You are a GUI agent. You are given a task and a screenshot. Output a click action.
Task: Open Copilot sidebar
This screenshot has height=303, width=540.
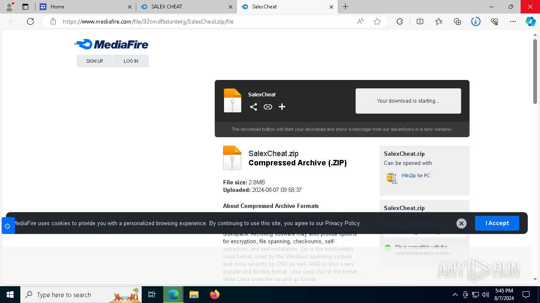(531, 21)
